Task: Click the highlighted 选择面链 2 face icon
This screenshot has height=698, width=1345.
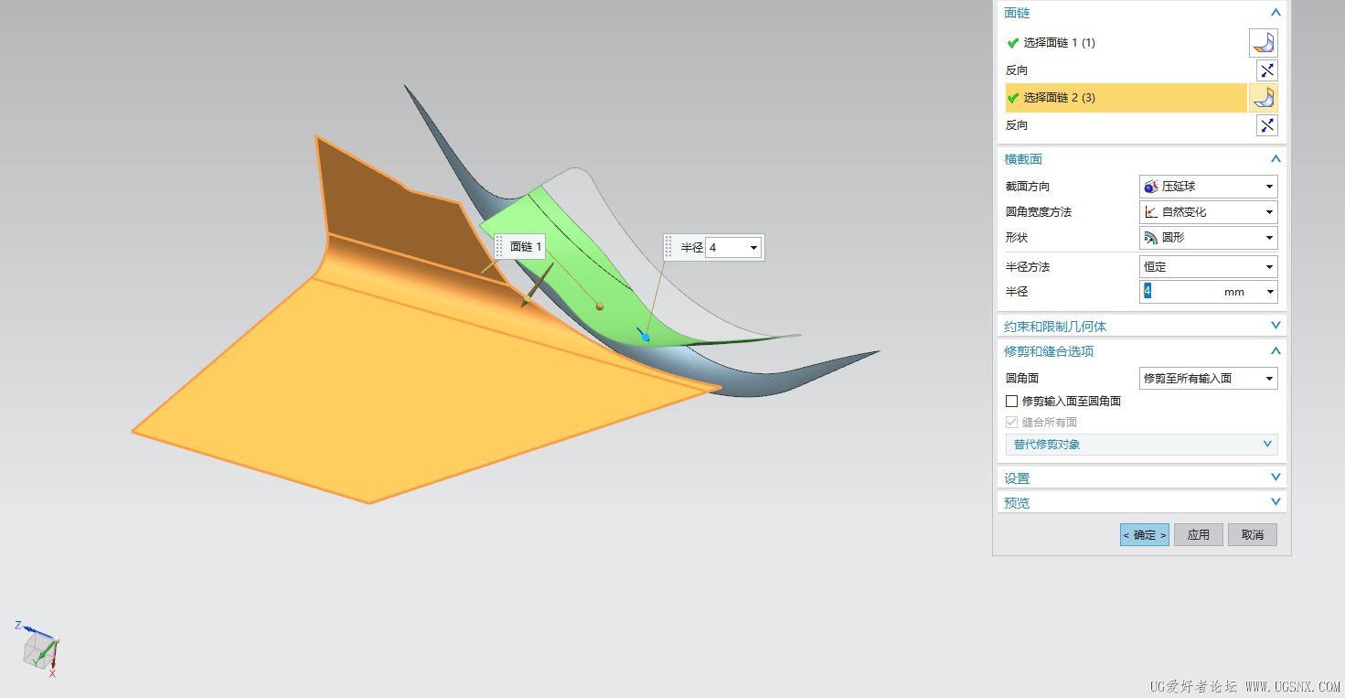Action: tap(1265, 98)
